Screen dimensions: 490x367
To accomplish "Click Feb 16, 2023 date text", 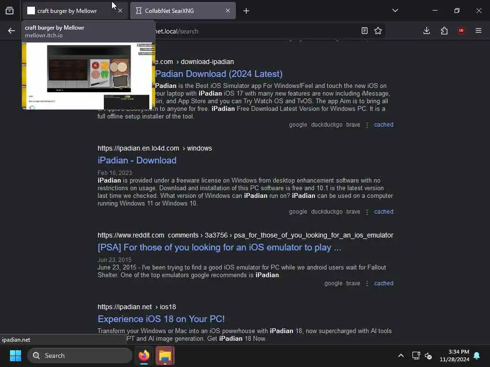I will pos(115,173).
